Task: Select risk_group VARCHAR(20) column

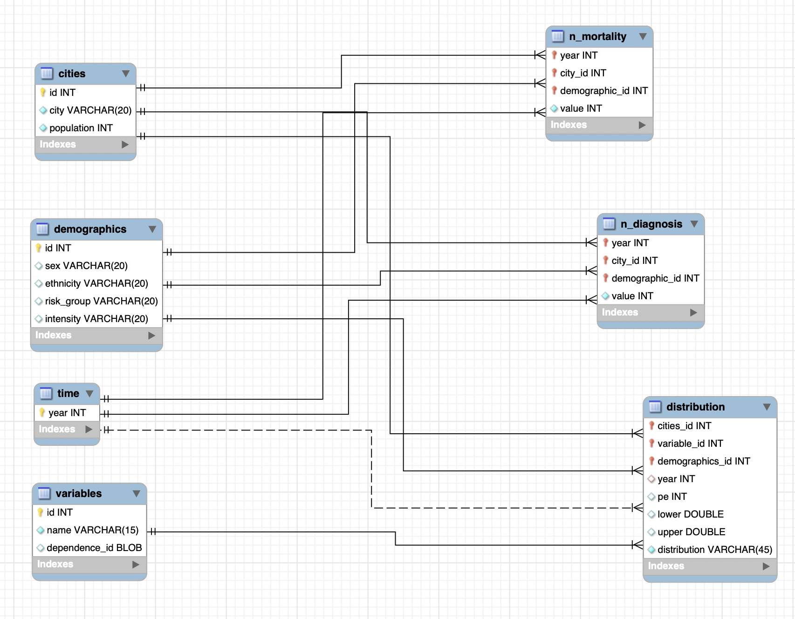Action: pos(96,301)
